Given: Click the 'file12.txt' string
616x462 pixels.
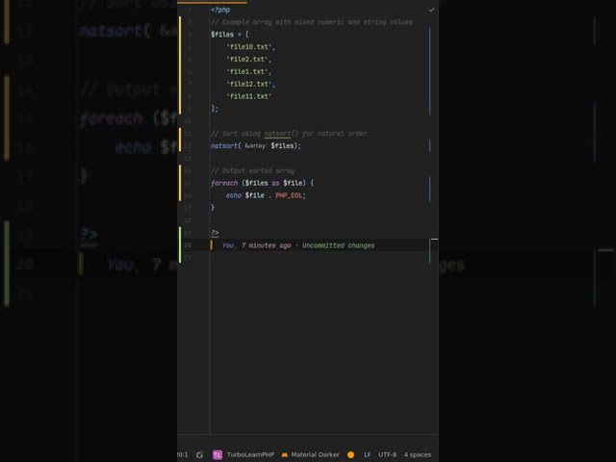Looking at the screenshot, I should tap(250, 84).
